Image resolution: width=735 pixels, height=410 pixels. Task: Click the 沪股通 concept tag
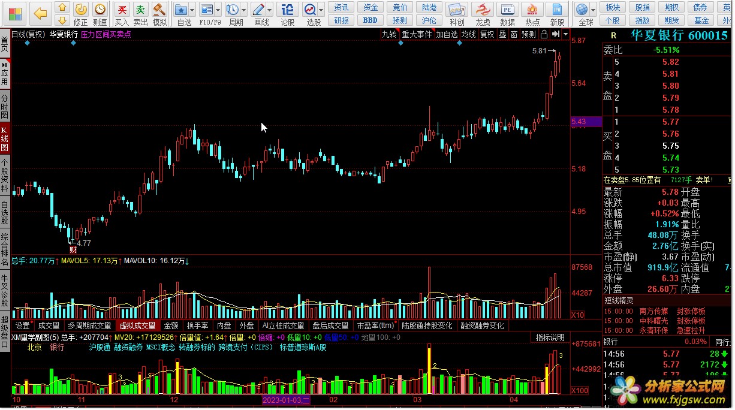[x=99, y=347]
